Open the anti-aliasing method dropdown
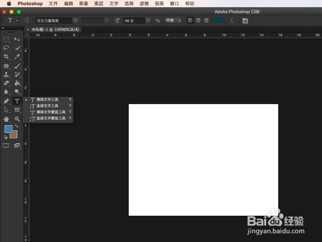 (x=173, y=21)
